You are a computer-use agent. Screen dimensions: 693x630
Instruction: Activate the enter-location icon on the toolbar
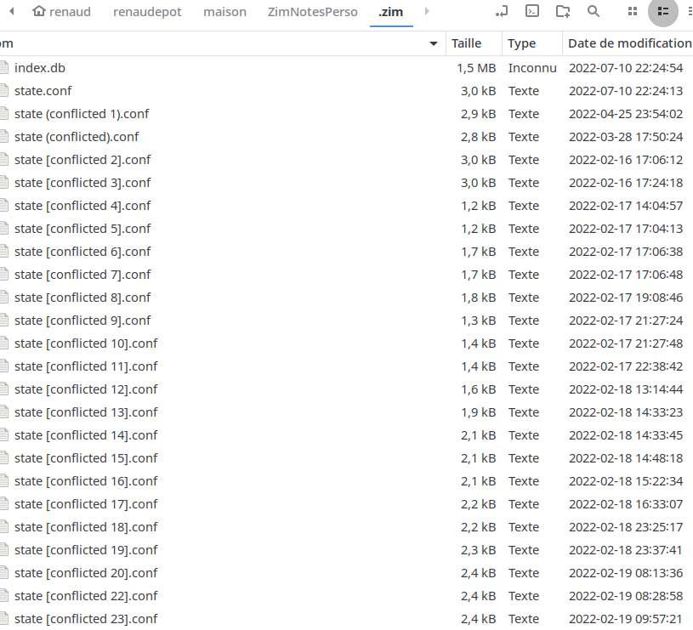point(500,11)
